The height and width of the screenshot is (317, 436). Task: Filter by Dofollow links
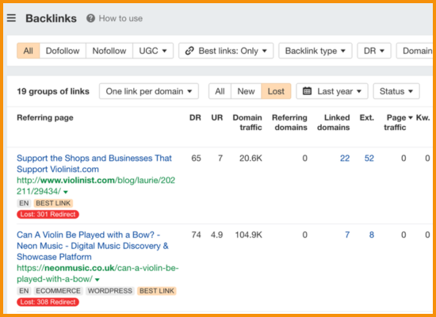click(x=63, y=51)
